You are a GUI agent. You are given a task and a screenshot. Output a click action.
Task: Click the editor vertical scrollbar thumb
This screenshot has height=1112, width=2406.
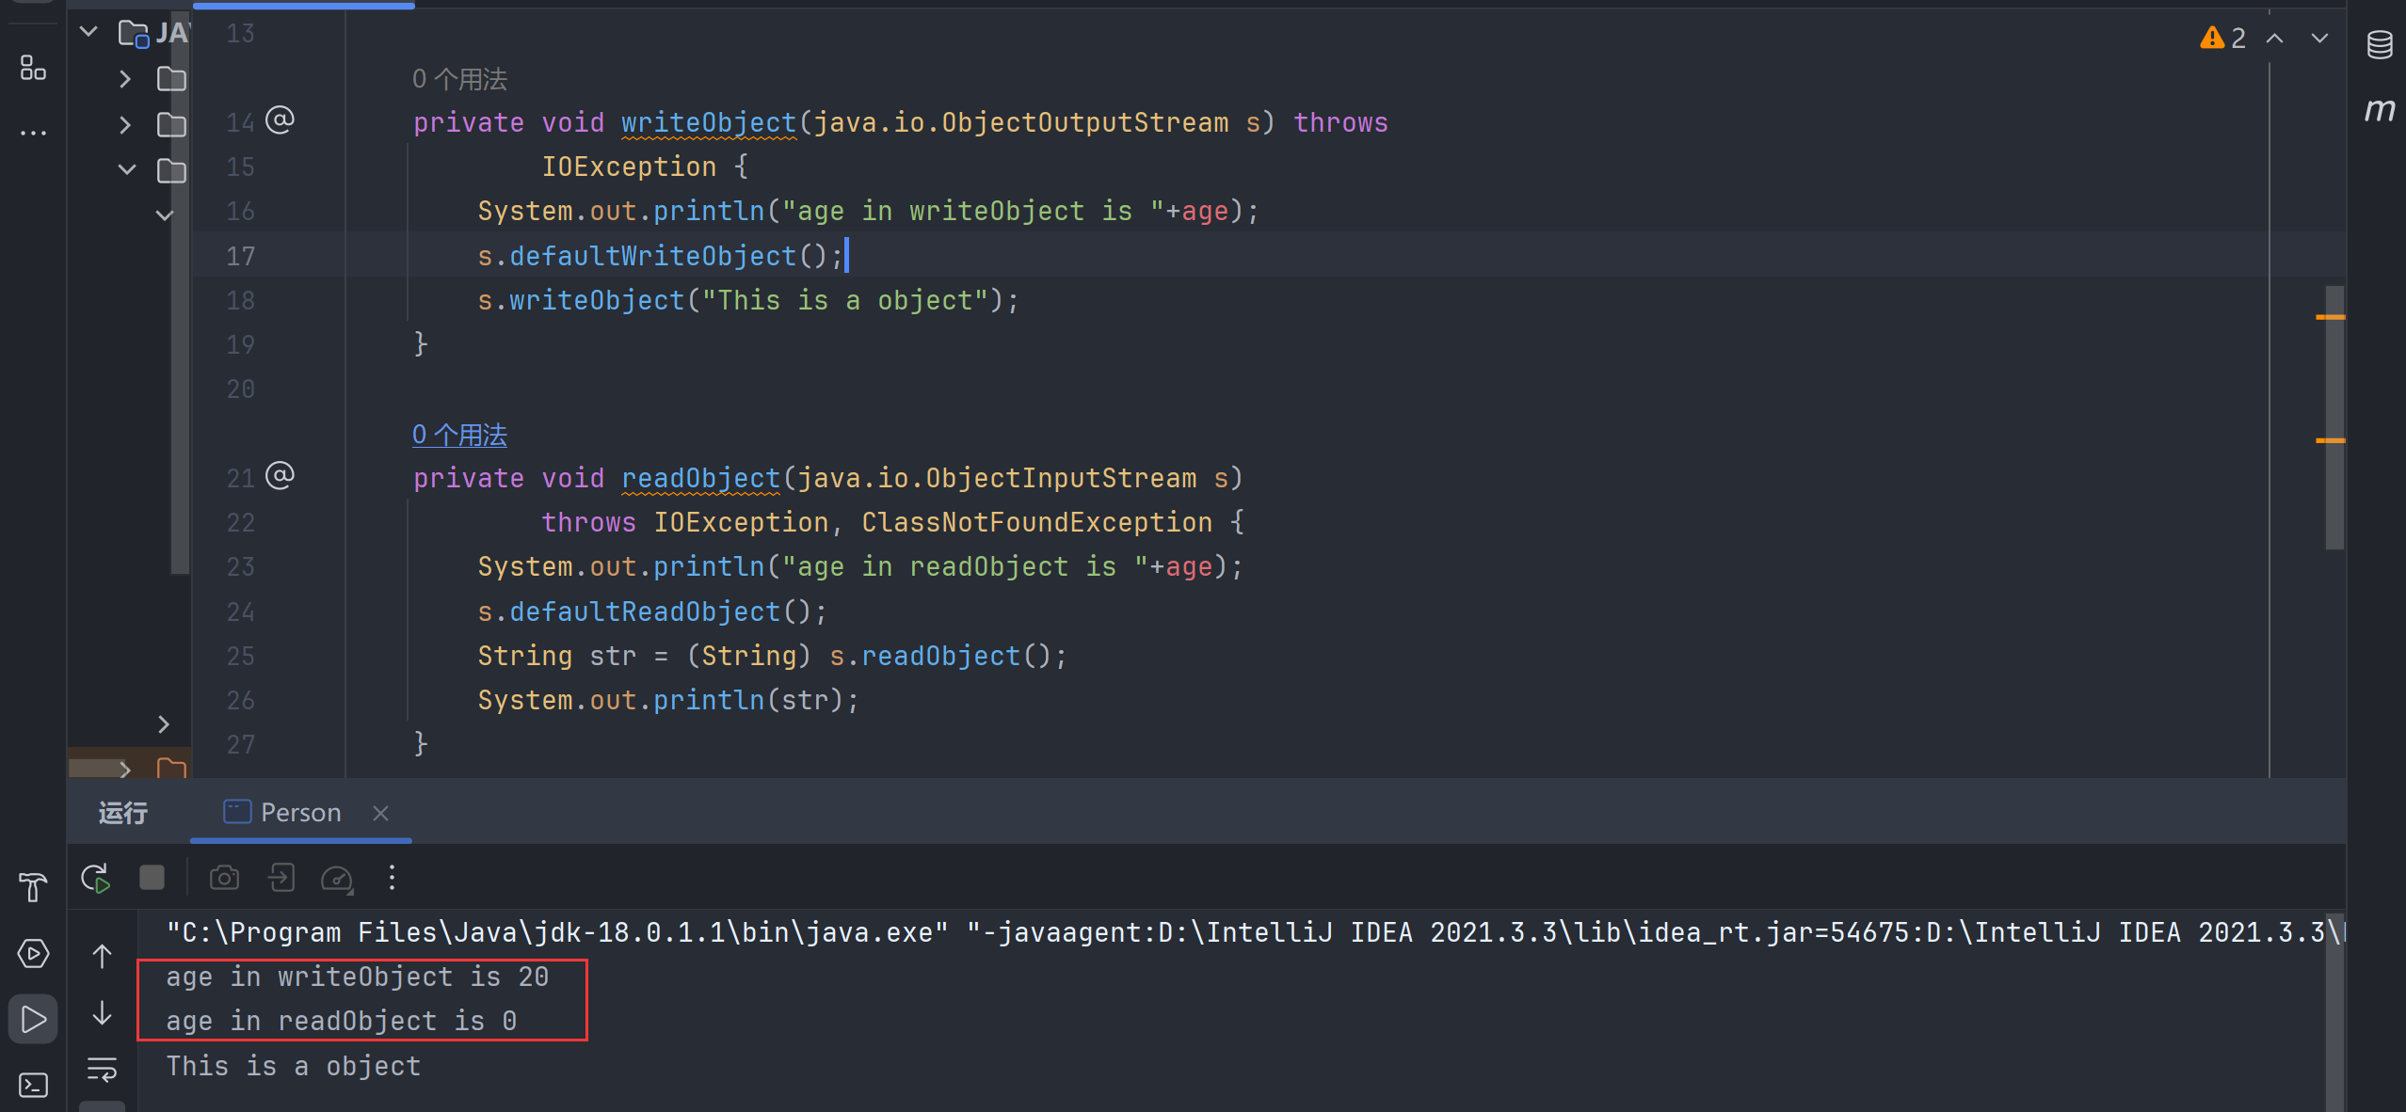click(x=2334, y=417)
